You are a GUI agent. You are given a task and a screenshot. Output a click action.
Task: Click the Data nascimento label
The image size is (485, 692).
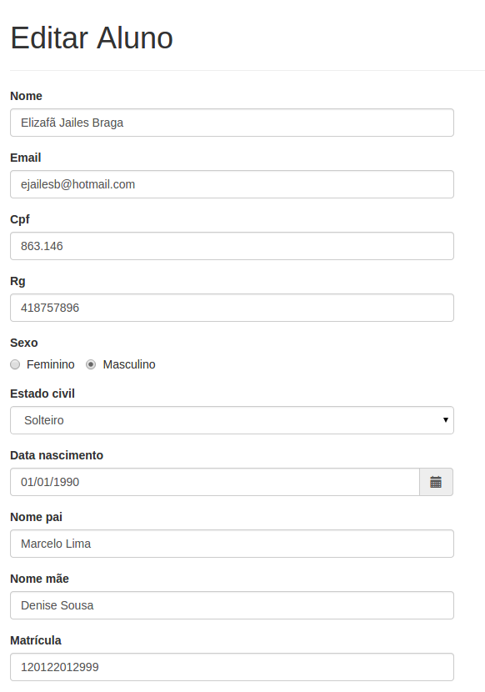click(57, 455)
